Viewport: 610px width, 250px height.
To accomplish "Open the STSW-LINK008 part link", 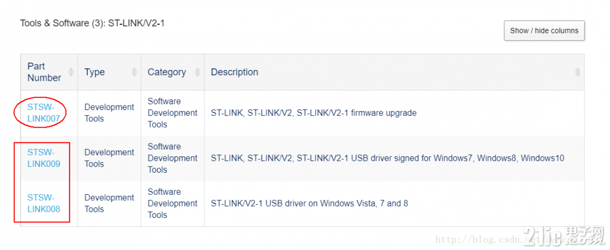I will [x=43, y=203].
